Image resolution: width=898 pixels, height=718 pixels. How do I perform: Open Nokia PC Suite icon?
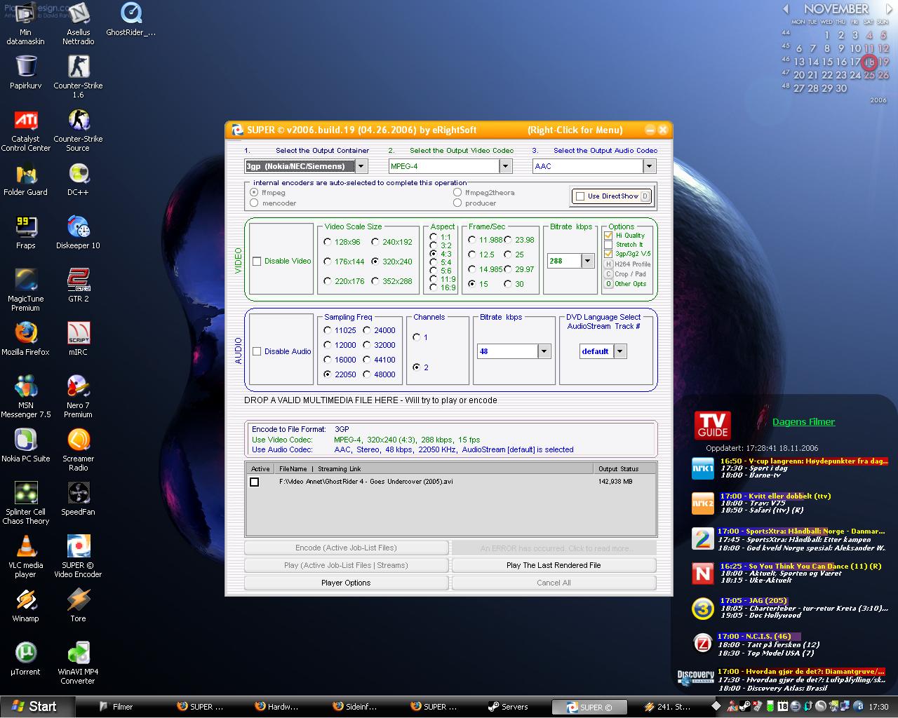[x=26, y=446]
